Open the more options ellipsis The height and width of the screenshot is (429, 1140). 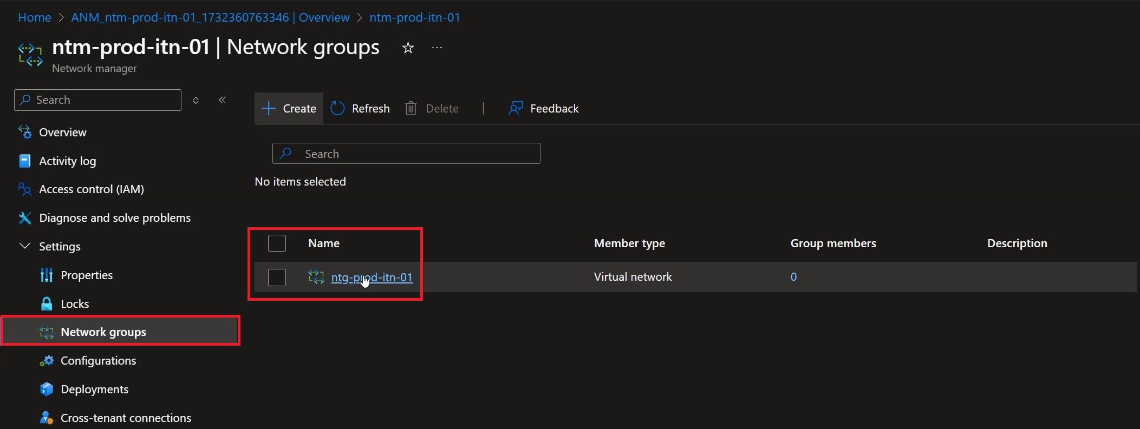(x=437, y=48)
